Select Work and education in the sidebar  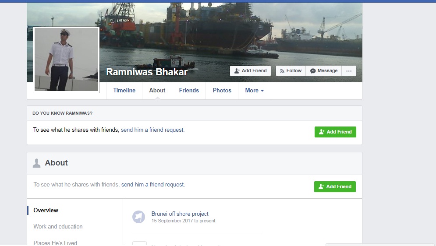(x=58, y=227)
